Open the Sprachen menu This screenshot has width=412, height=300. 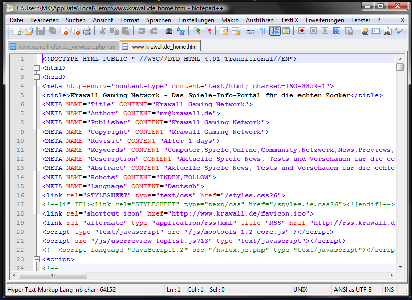(x=159, y=20)
